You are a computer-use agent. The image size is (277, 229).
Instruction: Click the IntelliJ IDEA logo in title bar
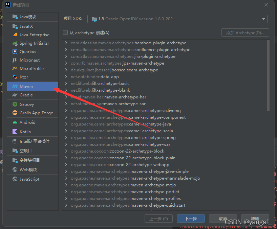point(8,5)
